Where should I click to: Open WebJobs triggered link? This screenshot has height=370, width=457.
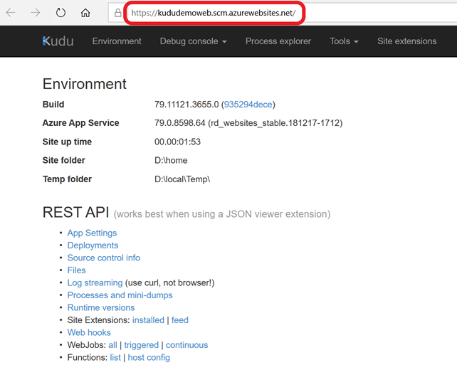(142, 345)
